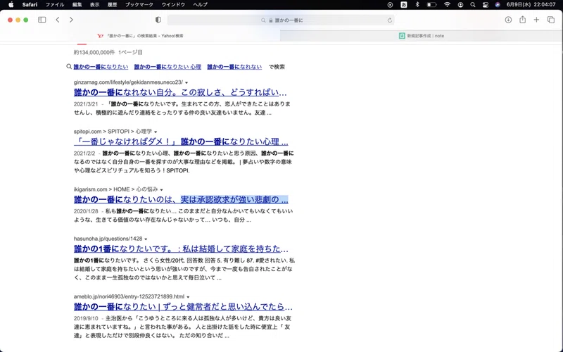This screenshot has width=563, height=352.
Task: Click the ginzamag.com/lifestyle URL text
Action: [x=128, y=82]
